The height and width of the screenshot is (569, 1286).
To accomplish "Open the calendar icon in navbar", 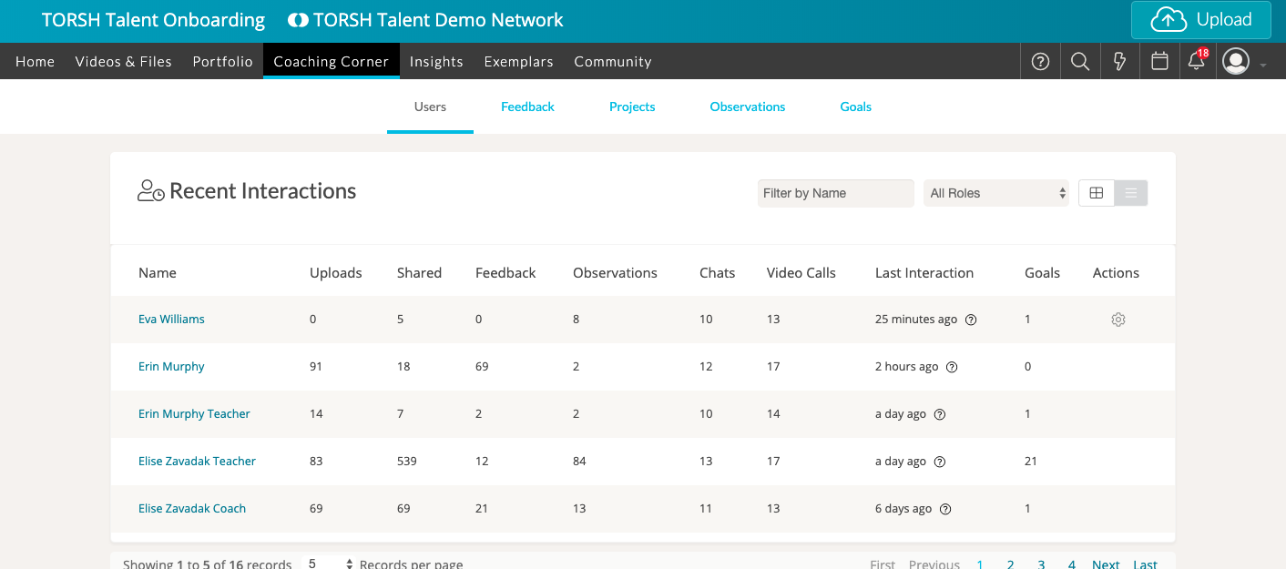I will [x=1159, y=62].
